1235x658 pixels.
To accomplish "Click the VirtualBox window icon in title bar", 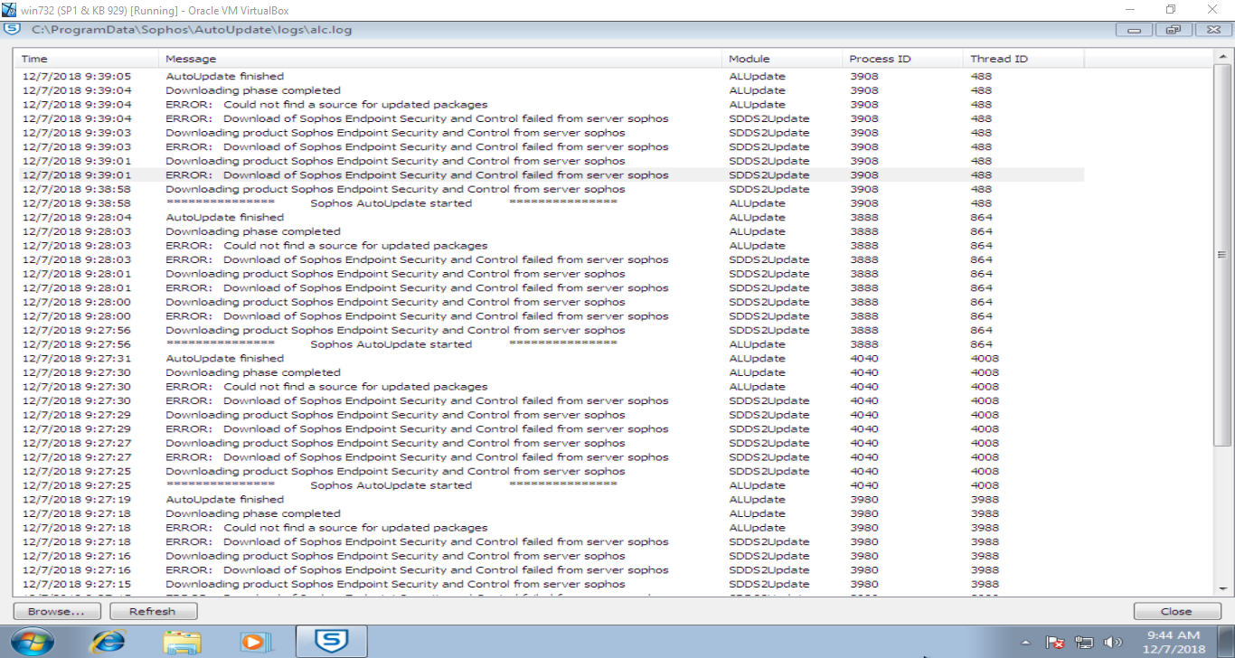I will [9, 9].
